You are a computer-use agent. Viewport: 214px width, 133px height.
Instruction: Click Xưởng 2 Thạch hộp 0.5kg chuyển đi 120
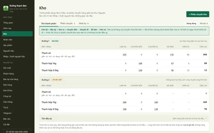coord(156,109)
